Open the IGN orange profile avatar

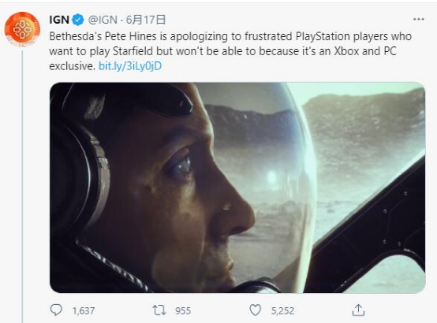[x=22, y=29]
